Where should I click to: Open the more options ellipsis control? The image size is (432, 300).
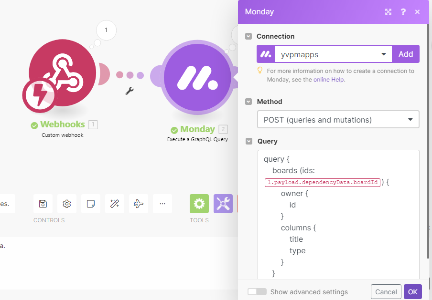coord(162,204)
